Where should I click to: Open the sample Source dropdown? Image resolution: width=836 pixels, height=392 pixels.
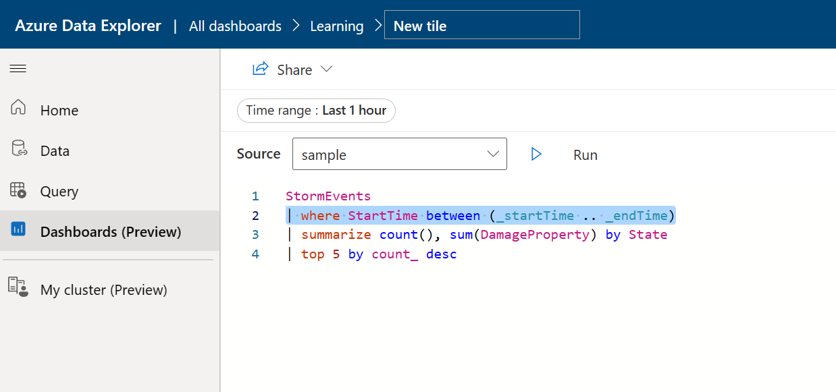tap(400, 154)
